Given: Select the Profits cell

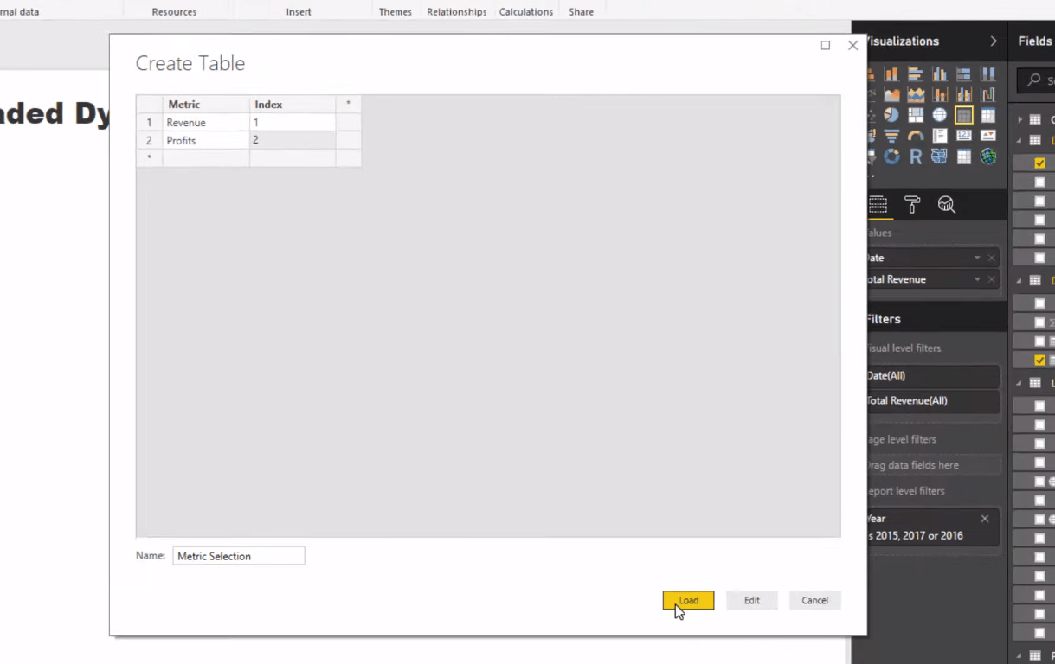Looking at the screenshot, I should [x=206, y=140].
